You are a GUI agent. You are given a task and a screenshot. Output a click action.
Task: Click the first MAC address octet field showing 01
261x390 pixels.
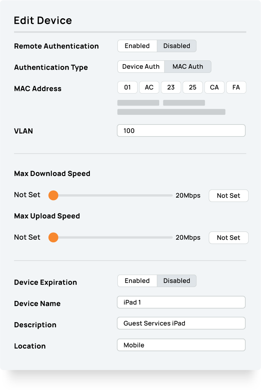[x=127, y=87]
